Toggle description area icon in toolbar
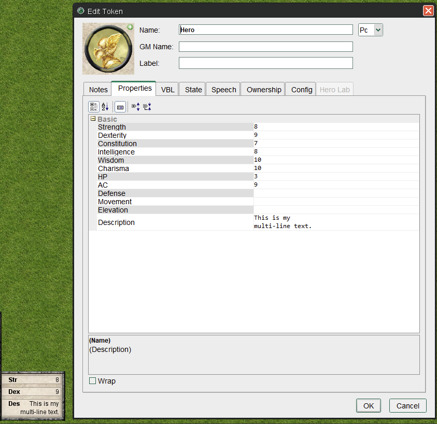The image size is (437, 424). [120, 107]
